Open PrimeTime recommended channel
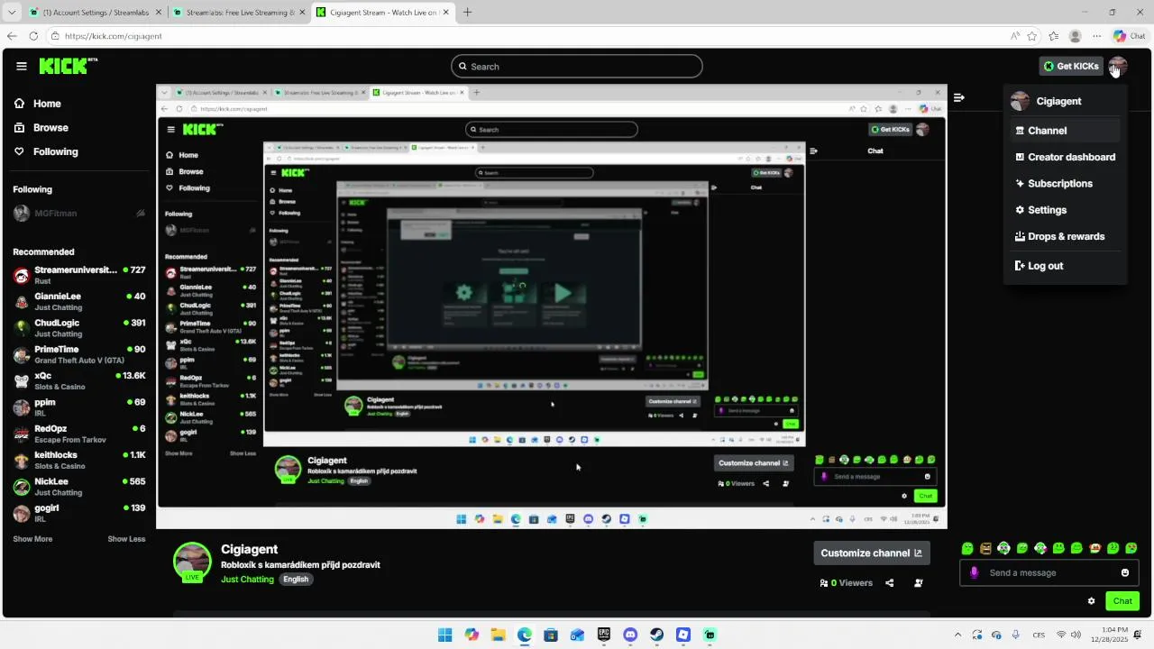This screenshot has height=649, width=1154. (x=78, y=354)
